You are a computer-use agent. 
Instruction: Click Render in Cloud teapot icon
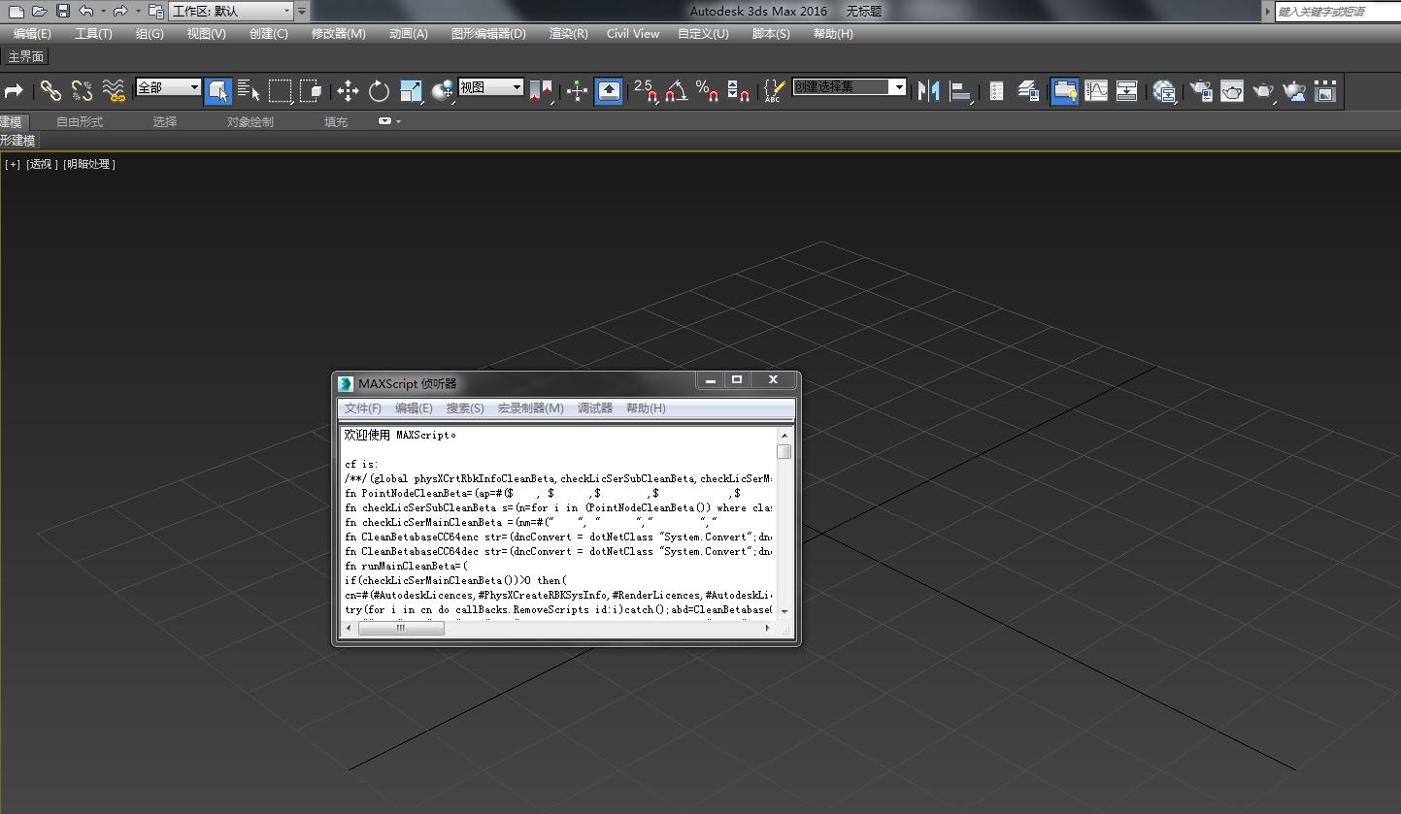[1294, 91]
